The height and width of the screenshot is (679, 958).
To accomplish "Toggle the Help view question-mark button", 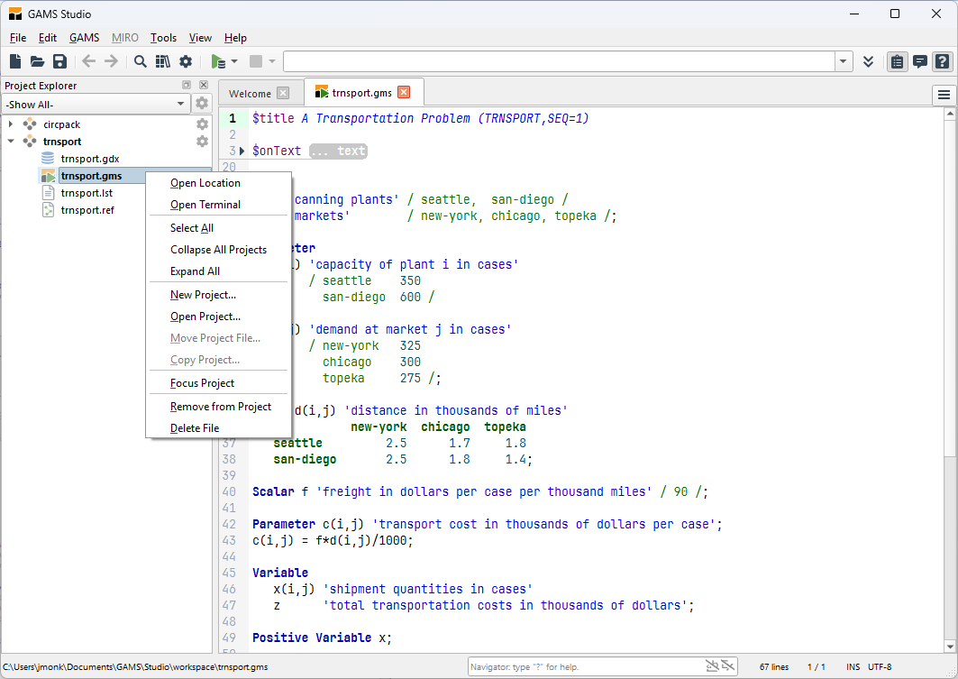I will (942, 61).
